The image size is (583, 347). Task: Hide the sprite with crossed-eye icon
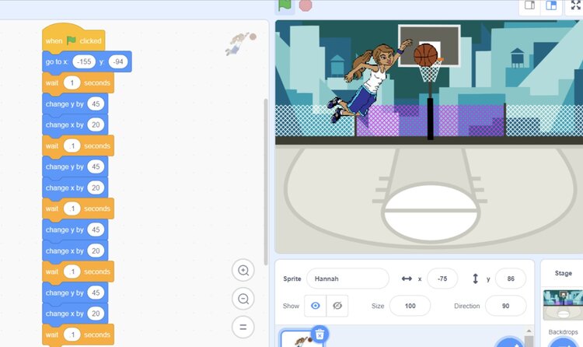pyautogui.click(x=337, y=306)
